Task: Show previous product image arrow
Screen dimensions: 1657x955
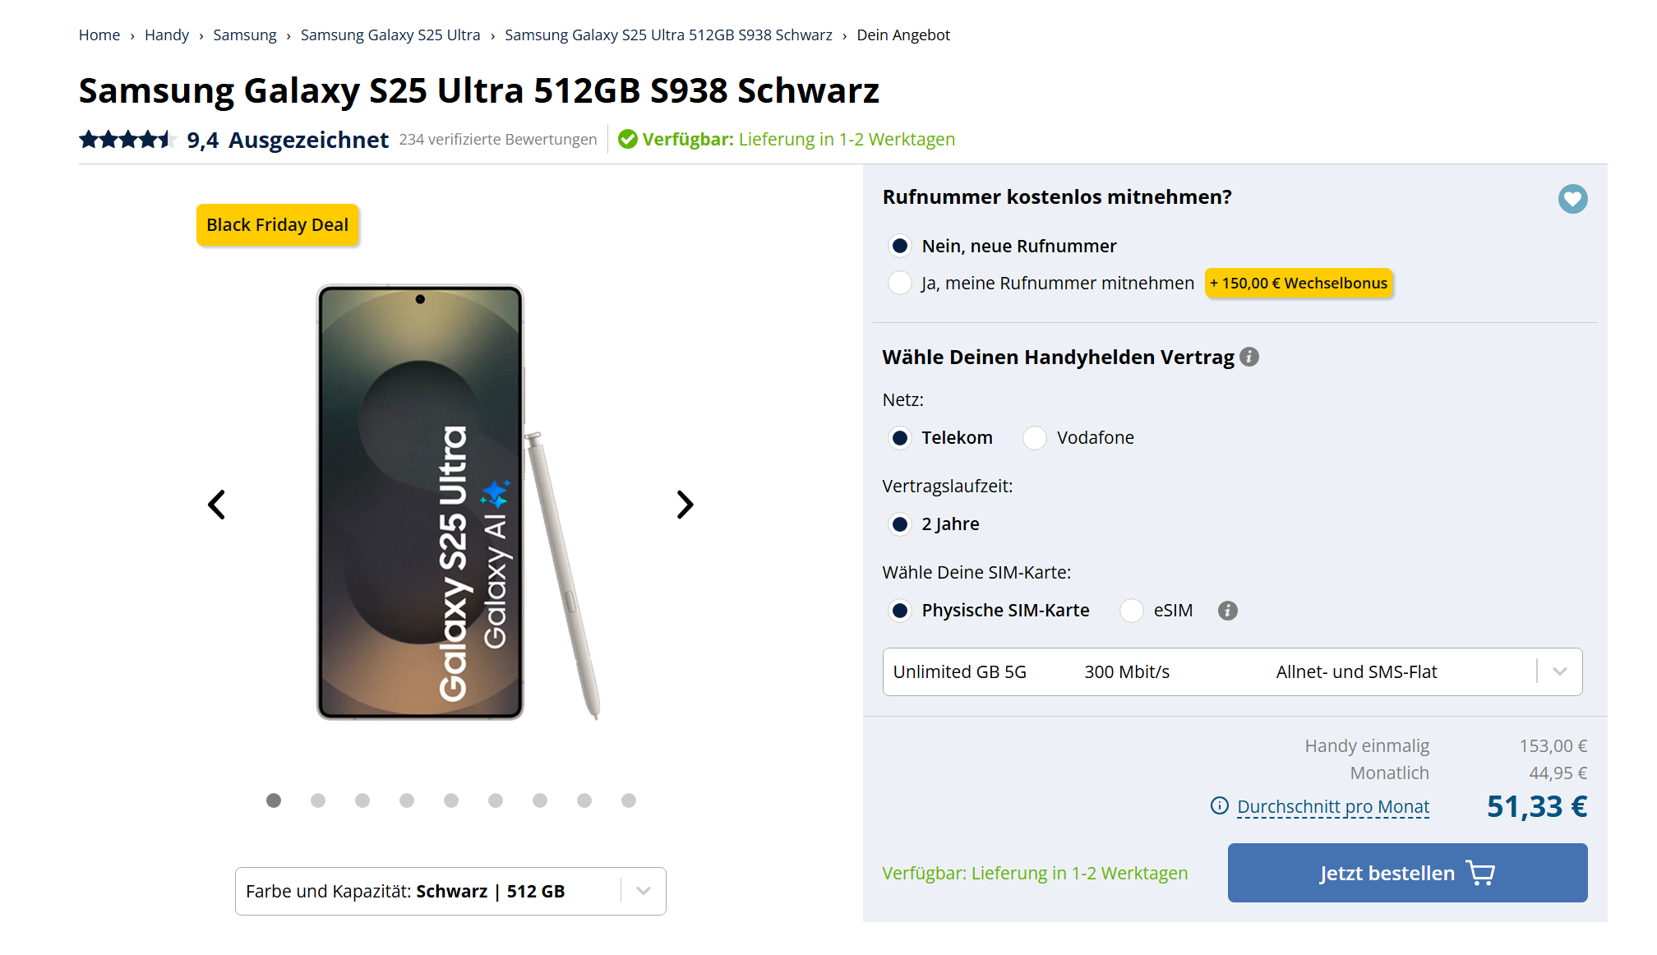Action: click(217, 505)
